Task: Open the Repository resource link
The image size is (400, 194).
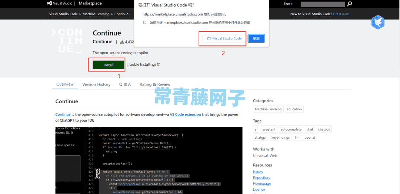Action: (262, 178)
